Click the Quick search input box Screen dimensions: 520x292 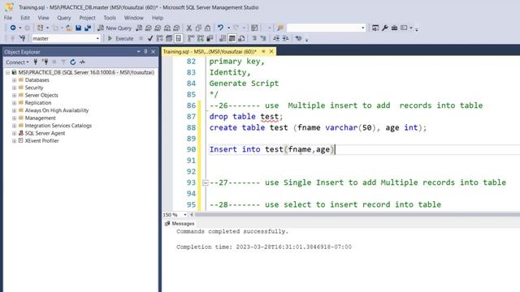pos(326,28)
